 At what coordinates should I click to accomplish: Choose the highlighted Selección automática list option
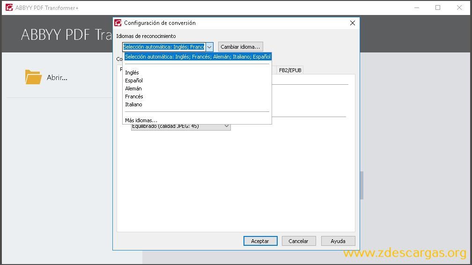(x=198, y=57)
